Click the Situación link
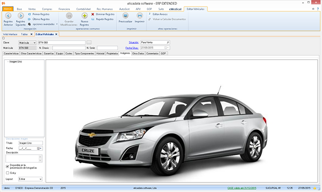 coord(133,43)
